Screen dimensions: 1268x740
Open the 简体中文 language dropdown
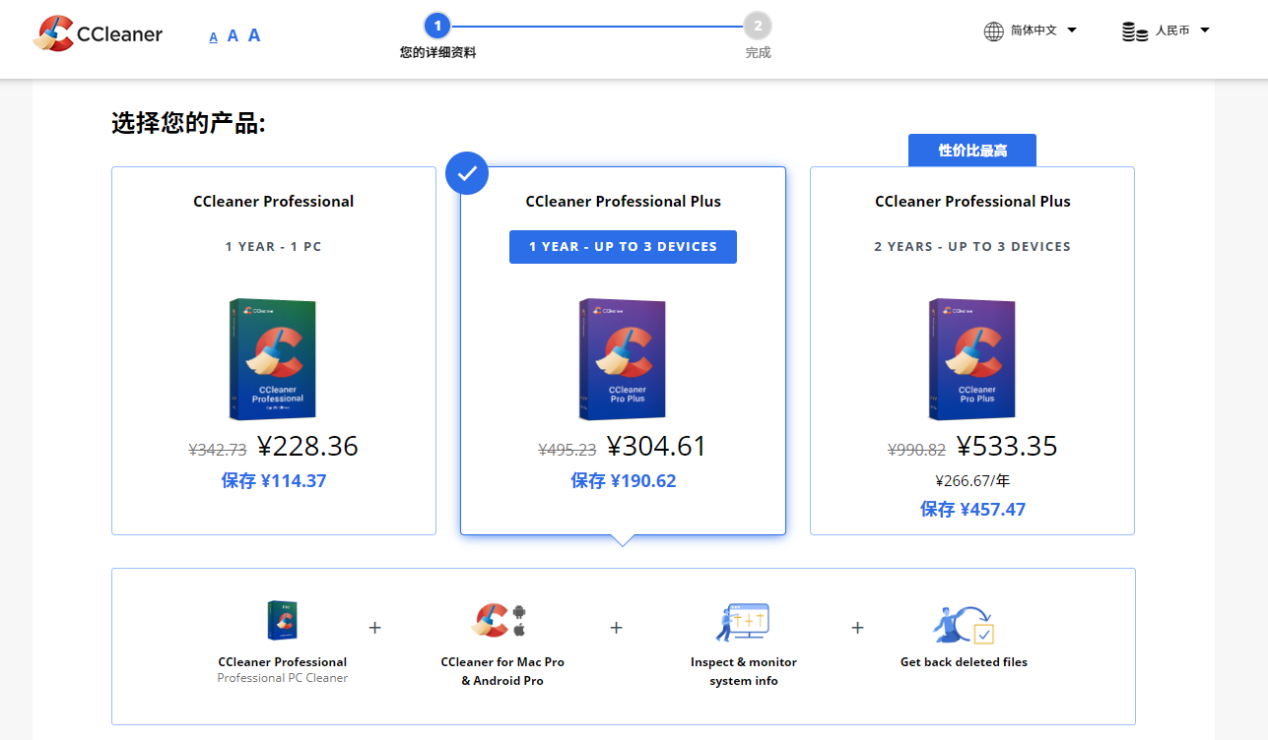[x=1031, y=31]
